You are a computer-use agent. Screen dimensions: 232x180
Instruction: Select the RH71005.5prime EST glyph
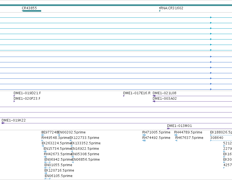(144, 135)
